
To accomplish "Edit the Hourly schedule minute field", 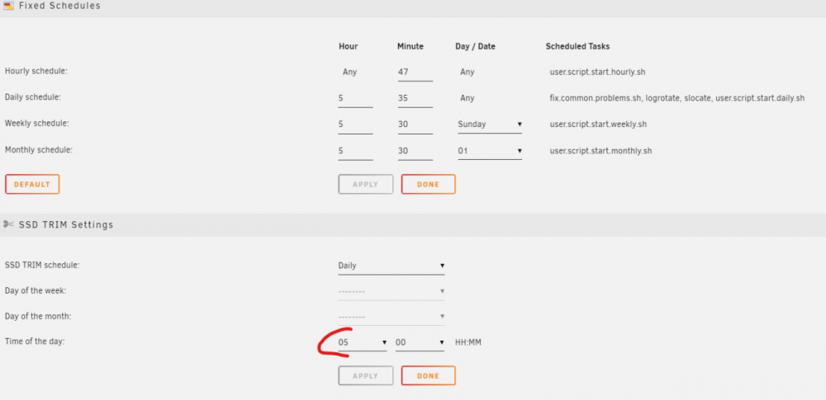I will [415, 72].
